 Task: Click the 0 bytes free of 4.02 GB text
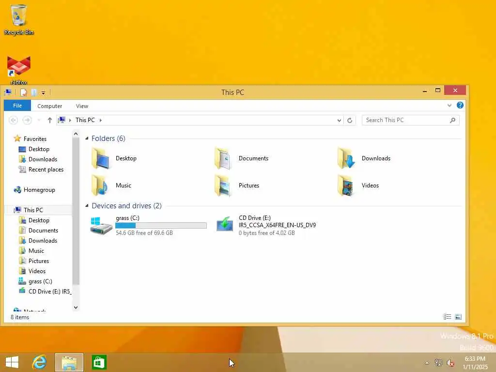267,233
